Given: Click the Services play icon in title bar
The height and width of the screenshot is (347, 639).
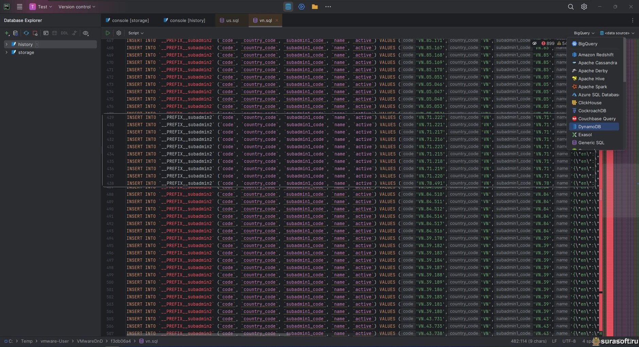Looking at the screenshot, I should click(301, 7).
